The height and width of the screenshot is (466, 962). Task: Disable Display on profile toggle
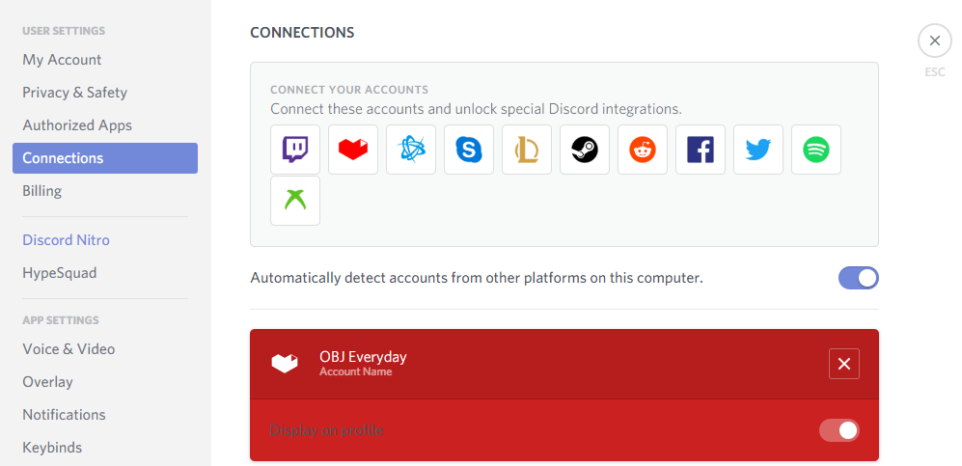(838, 430)
